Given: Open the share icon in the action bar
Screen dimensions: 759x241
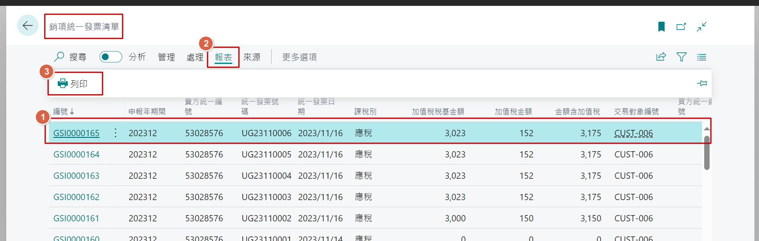Looking at the screenshot, I should point(661,57).
